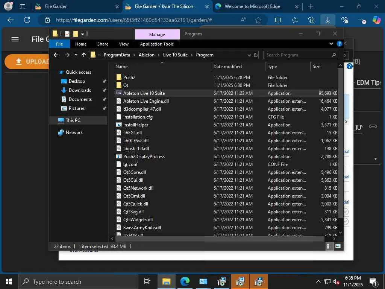
Task: Open a new Edge tab
Action: [311, 6]
